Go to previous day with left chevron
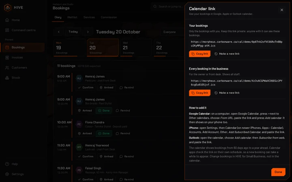This screenshot has width=292, height=182. [59, 32]
